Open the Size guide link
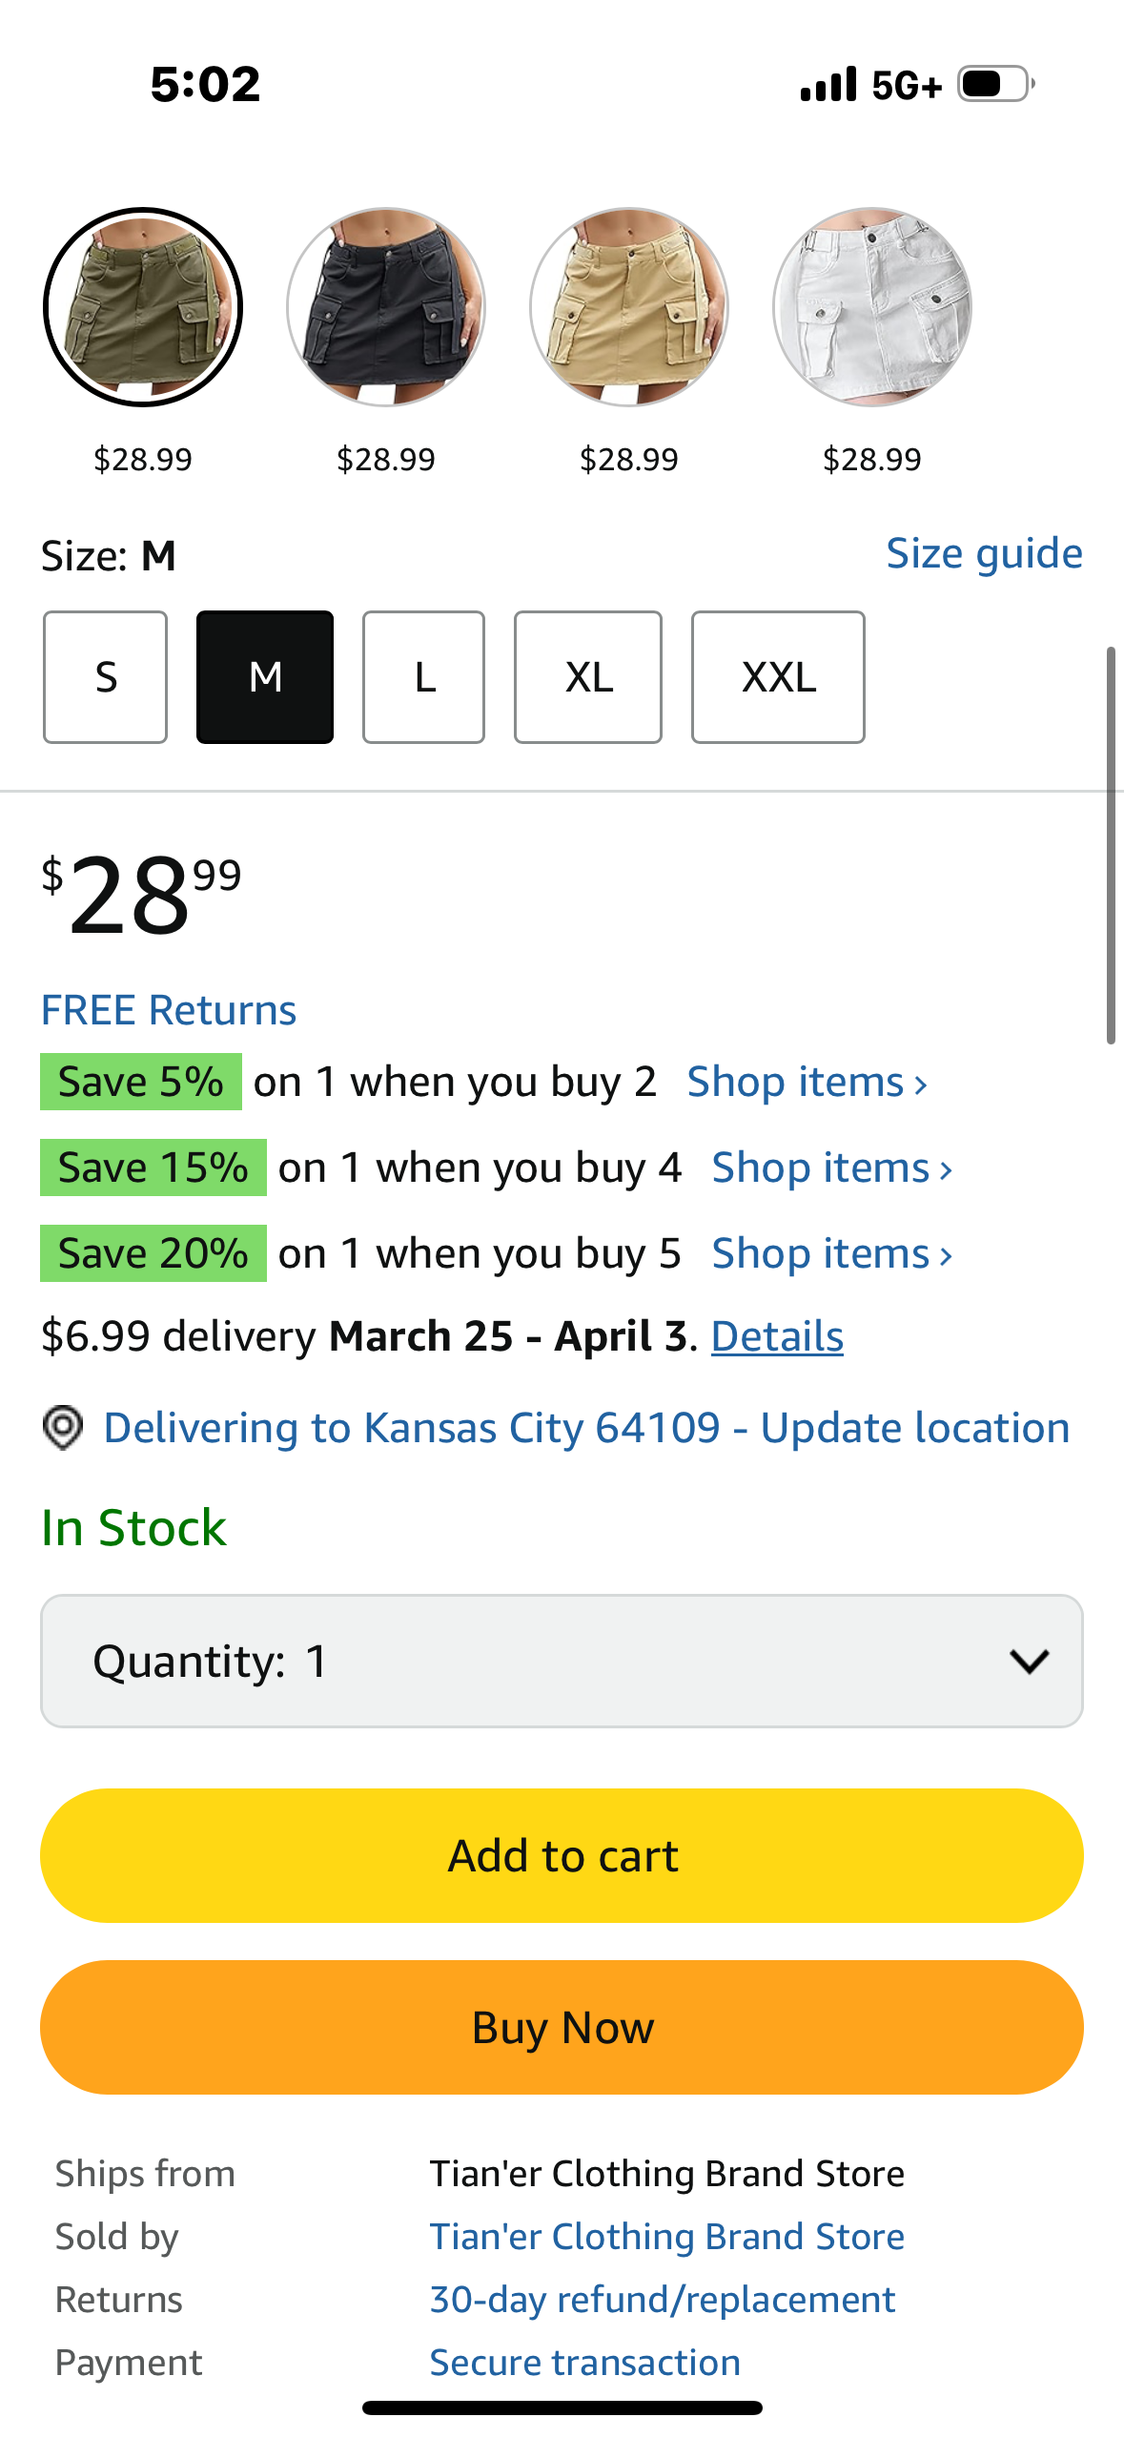This screenshot has height=2438, width=1124. click(x=984, y=553)
